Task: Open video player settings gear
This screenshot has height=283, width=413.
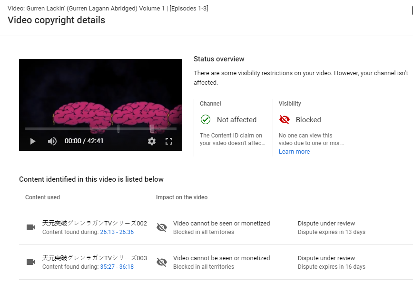Action: tap(152, 141)
